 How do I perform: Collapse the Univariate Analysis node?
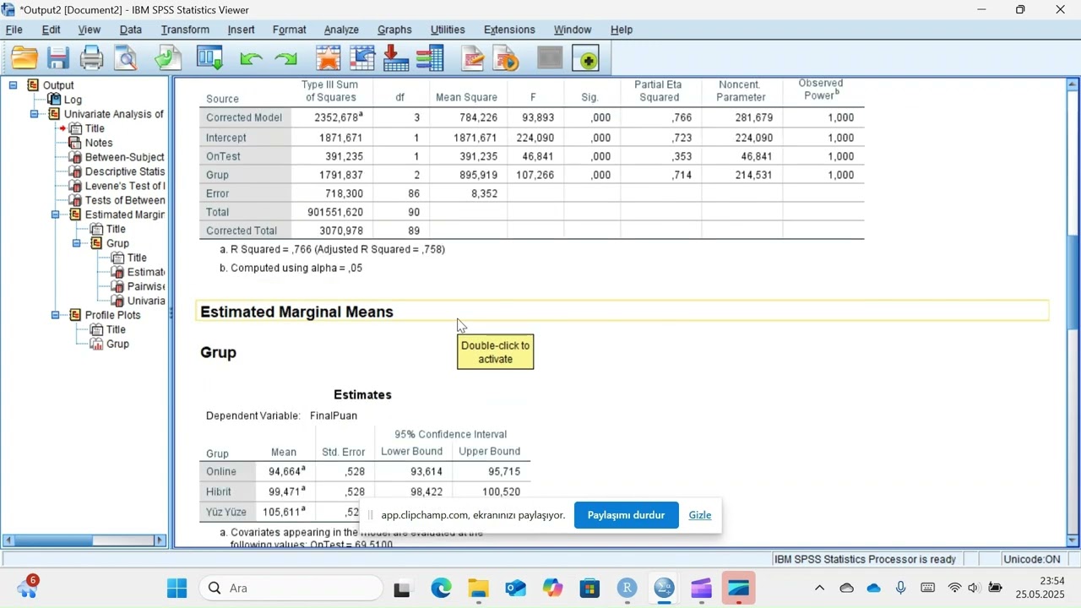(34, 114)
